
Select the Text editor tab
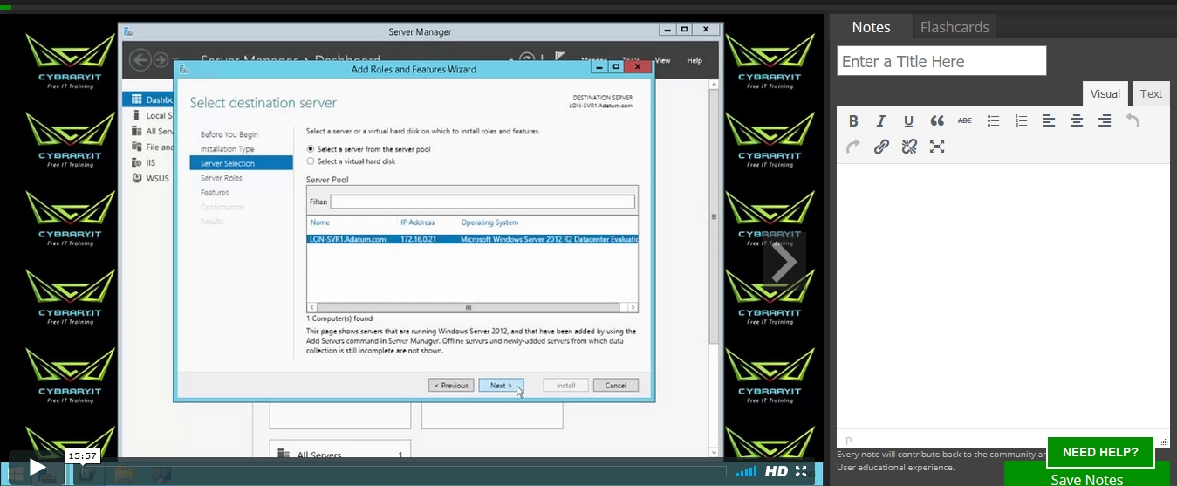[1151, 93]
